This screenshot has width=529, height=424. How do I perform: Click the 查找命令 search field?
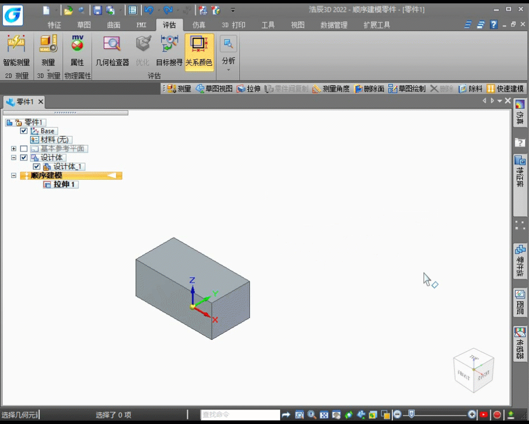(x=240, y=414)
